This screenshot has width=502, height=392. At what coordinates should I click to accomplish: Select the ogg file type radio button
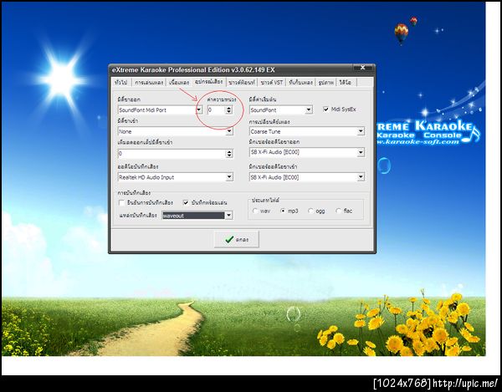pos(310,211)
